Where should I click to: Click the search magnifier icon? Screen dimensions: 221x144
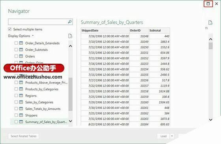(70, 22)
